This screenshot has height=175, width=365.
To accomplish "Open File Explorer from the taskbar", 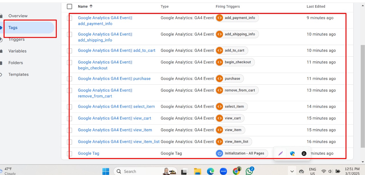I will pyautogui.click(x=198, y=171).
